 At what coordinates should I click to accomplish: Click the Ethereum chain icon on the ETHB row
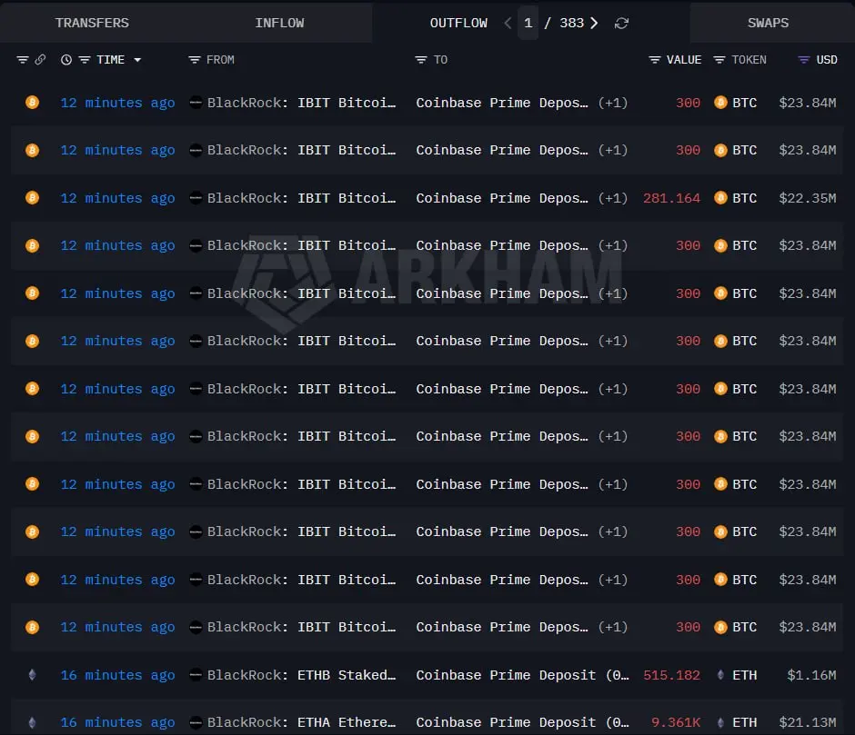(x=32, y=675)
